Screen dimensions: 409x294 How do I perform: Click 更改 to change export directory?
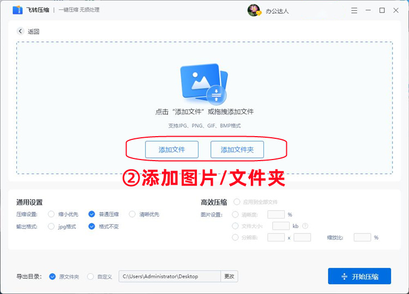tap(229, 276)
